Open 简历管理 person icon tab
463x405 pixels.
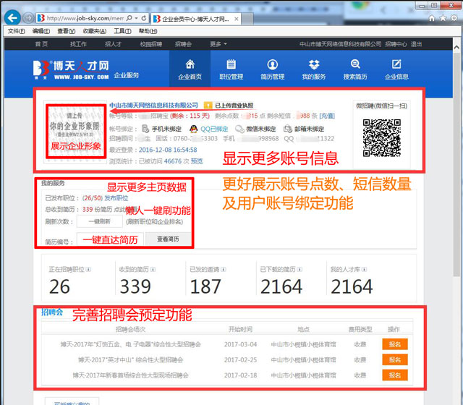pos(273,69)
